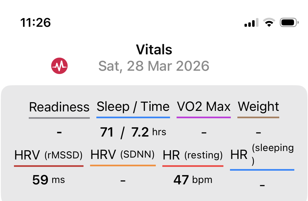Screen dimensions: 308x201
Task: Tap the 71 / 7.2 hrs sleep value
Action: point(133,132)
